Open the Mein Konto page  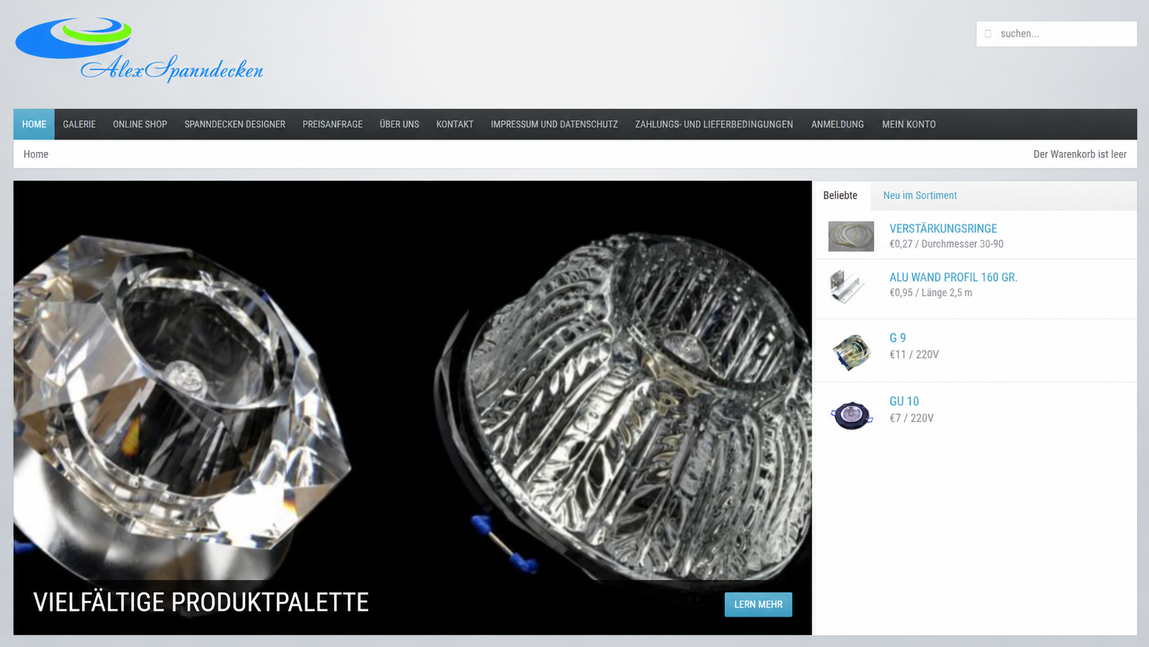pos(908,124)
